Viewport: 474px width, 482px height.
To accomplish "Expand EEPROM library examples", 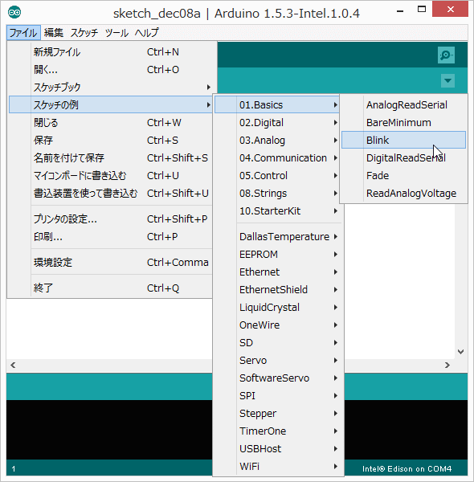I will [278, 254].
